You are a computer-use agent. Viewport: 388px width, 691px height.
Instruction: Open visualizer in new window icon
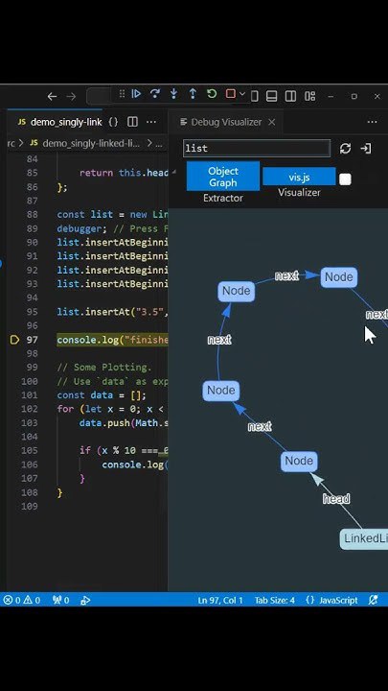tap(366, 149)
